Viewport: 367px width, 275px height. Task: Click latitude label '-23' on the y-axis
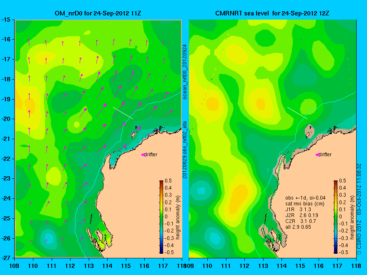point(5,178)
